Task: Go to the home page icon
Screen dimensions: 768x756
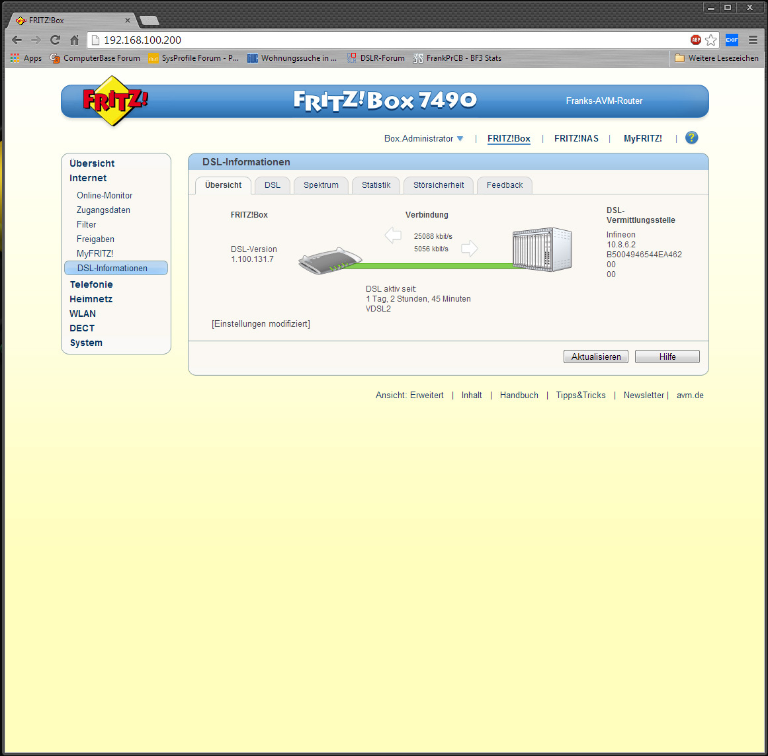Action: pos(75,40)
